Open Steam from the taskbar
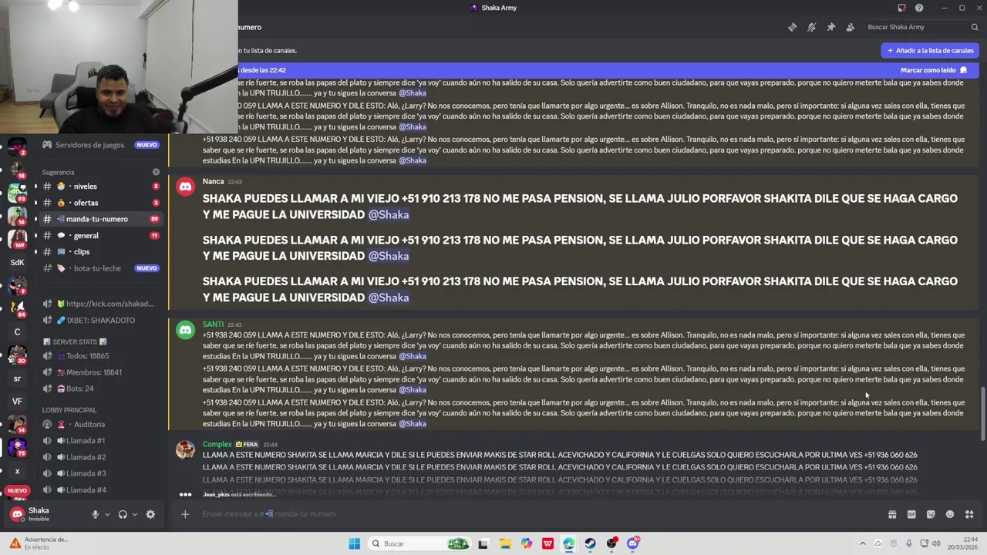This screenshot has width=987, height=555. (590, 543)
